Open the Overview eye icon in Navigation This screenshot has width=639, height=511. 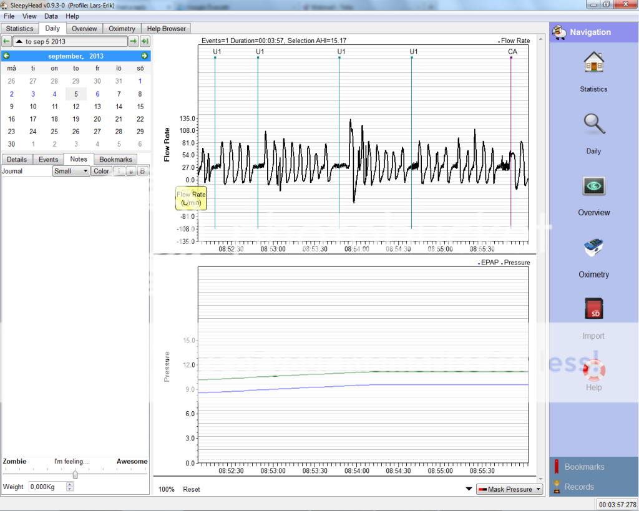click(x=593, y=187)
